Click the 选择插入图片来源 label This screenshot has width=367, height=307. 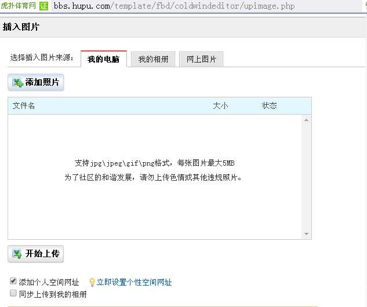point(42,57)
